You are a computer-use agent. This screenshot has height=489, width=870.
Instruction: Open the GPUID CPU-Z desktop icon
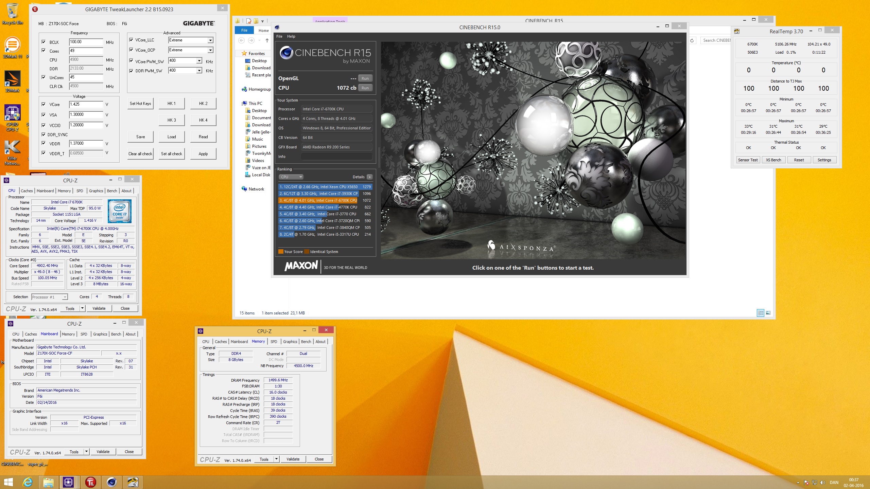click(x=12, y=117)
